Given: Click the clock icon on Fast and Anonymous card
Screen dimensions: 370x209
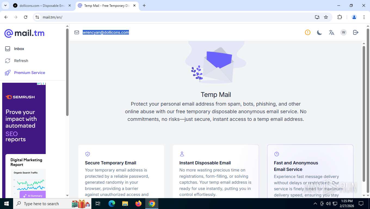Looking at the screenshot, I should pos(277,154).
